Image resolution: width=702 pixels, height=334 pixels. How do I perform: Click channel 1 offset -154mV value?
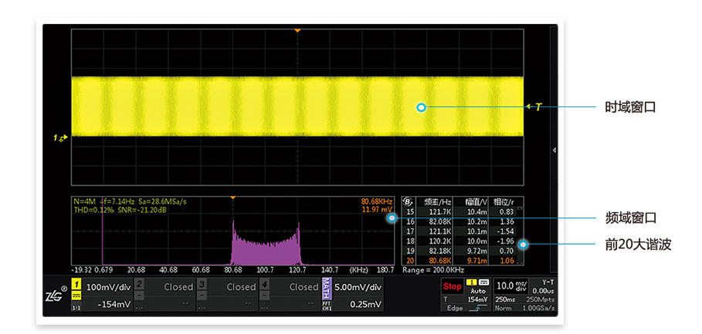click(x=114, y=305)
